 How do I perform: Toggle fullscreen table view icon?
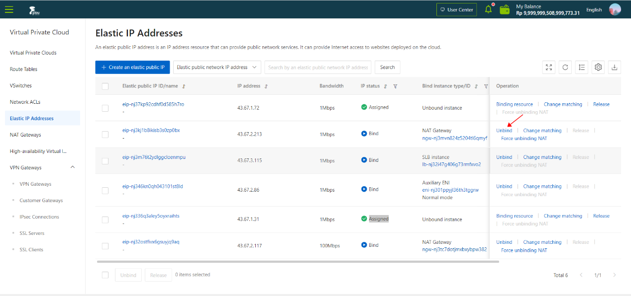coord(549,68)
